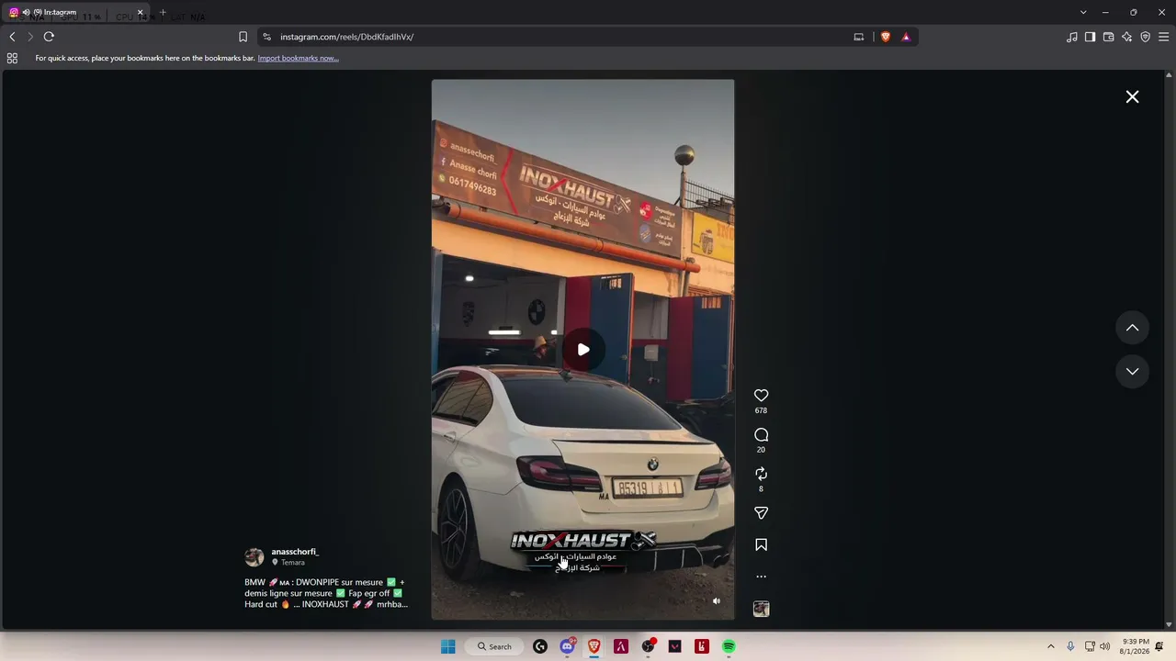
Task: Open Spotify from the taskbar
Action: pyautogui.click(x=729, y=646)
